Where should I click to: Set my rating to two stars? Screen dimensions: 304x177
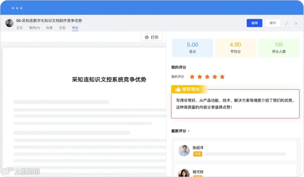[200, 77]
